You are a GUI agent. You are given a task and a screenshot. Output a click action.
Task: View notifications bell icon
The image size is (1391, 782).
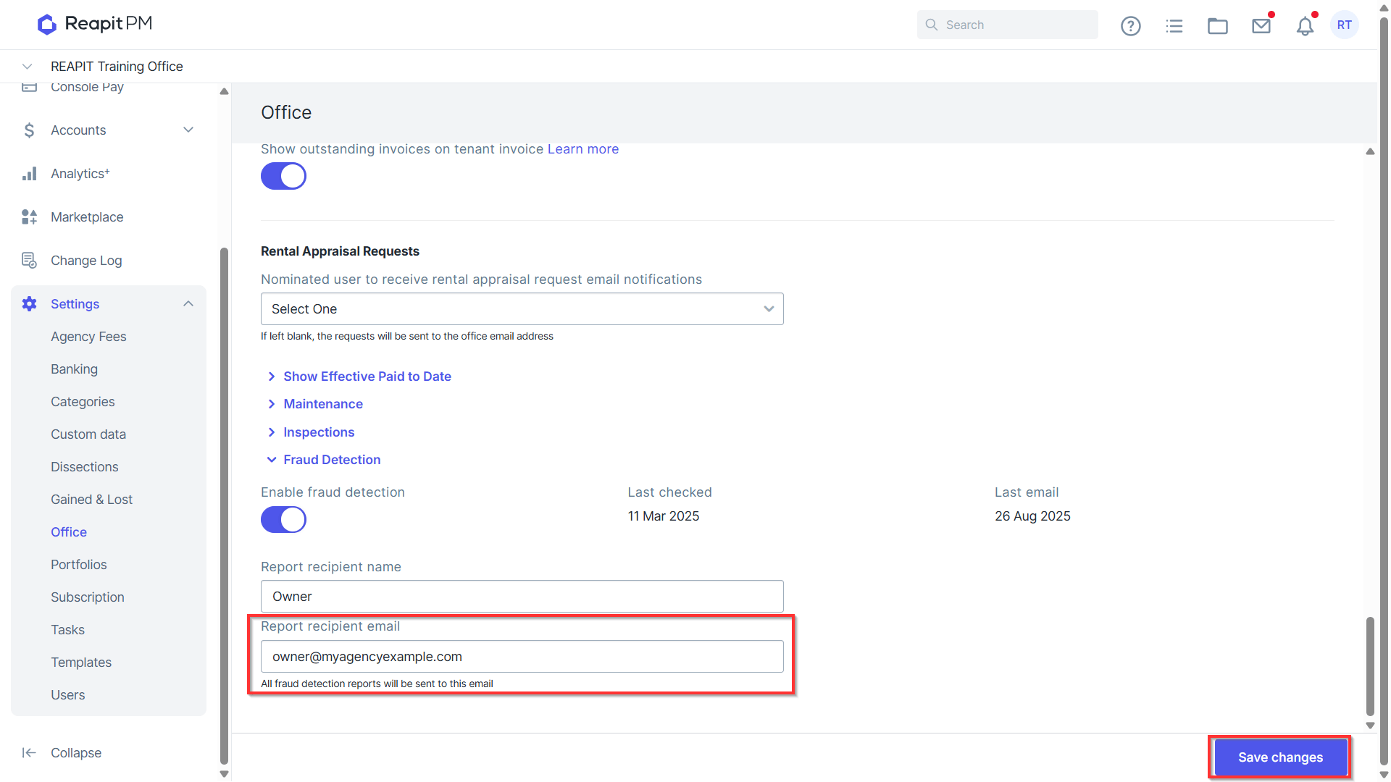click(x=1305, y=25)
